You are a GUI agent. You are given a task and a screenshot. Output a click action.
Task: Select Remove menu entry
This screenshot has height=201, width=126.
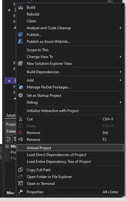click(70, 133)
